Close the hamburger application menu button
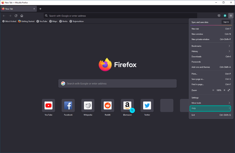 231,16
